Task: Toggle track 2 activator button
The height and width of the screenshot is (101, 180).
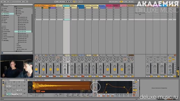Action: tap(44, 69)
